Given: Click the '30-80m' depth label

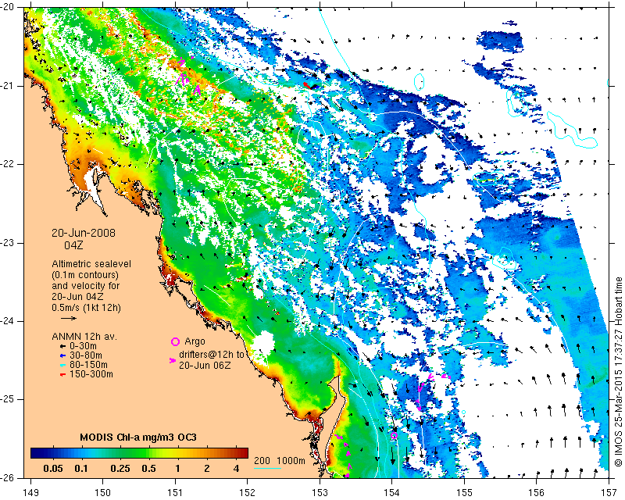Looking at the screenshot, I should coord(86,355).
